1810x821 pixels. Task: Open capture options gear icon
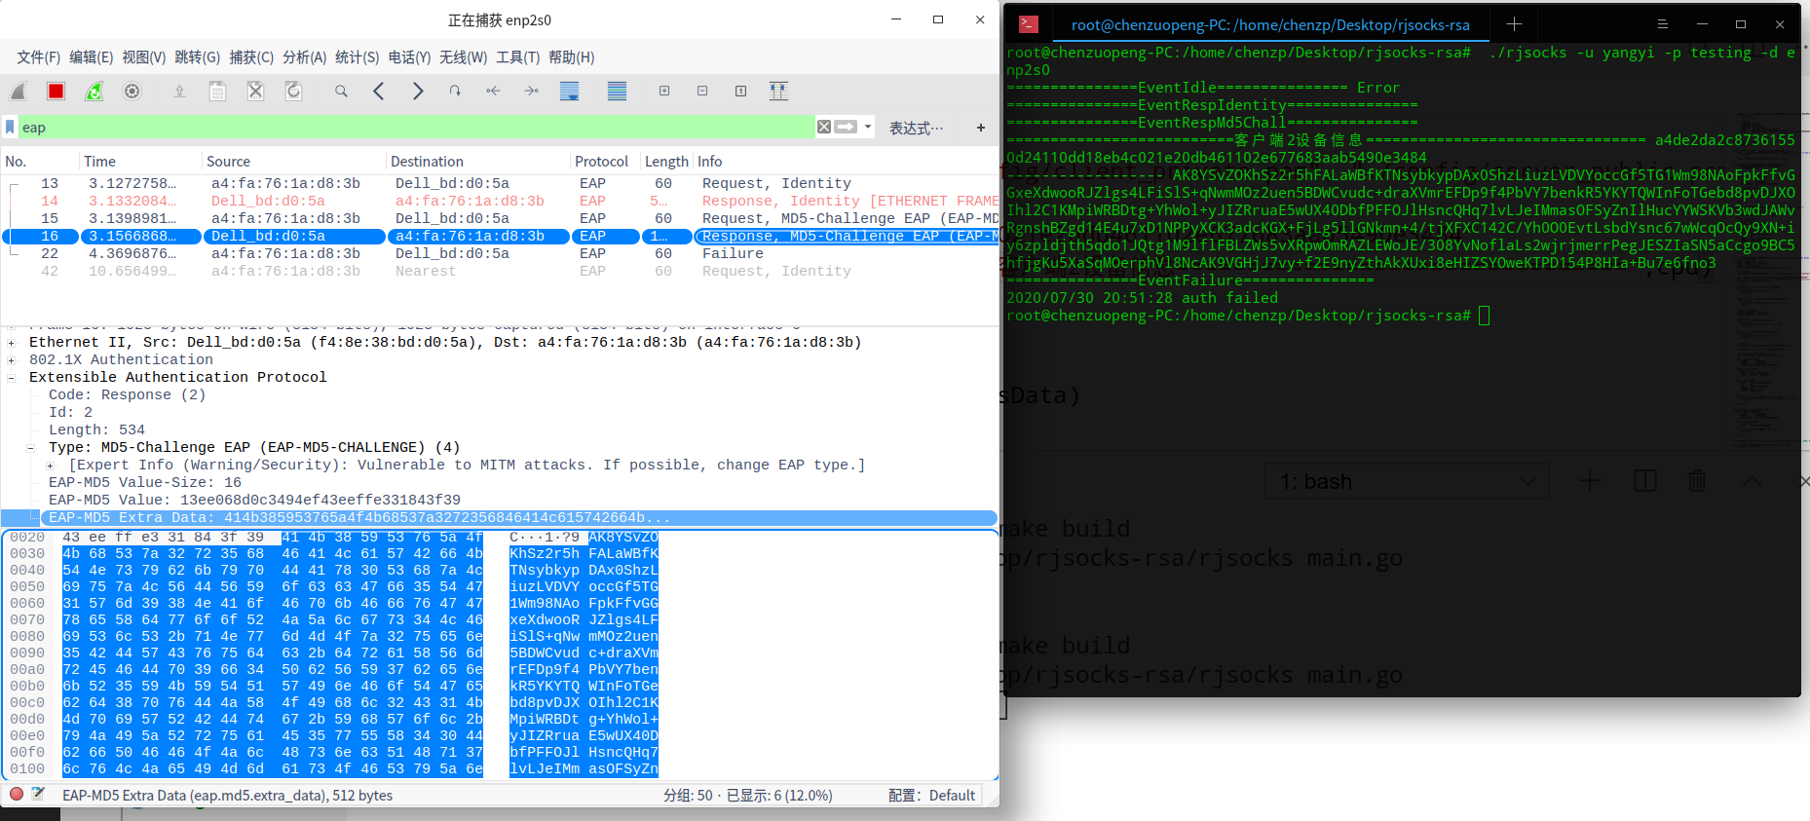pyautogui.click(x=132, y=92)
